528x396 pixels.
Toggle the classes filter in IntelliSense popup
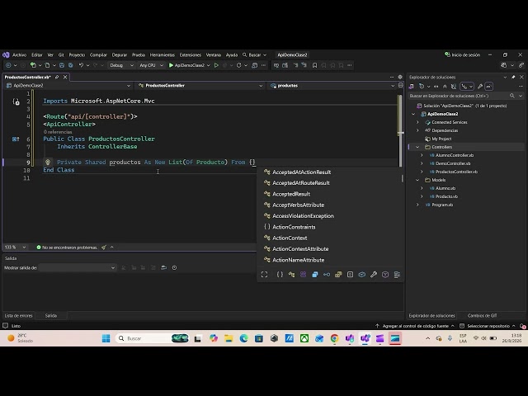[291, 275]
